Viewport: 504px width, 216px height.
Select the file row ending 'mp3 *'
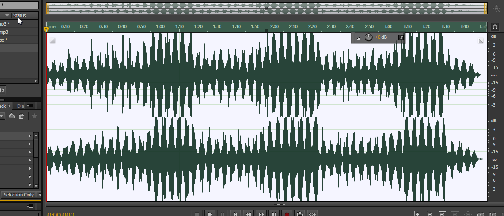[x=19, y=24]
